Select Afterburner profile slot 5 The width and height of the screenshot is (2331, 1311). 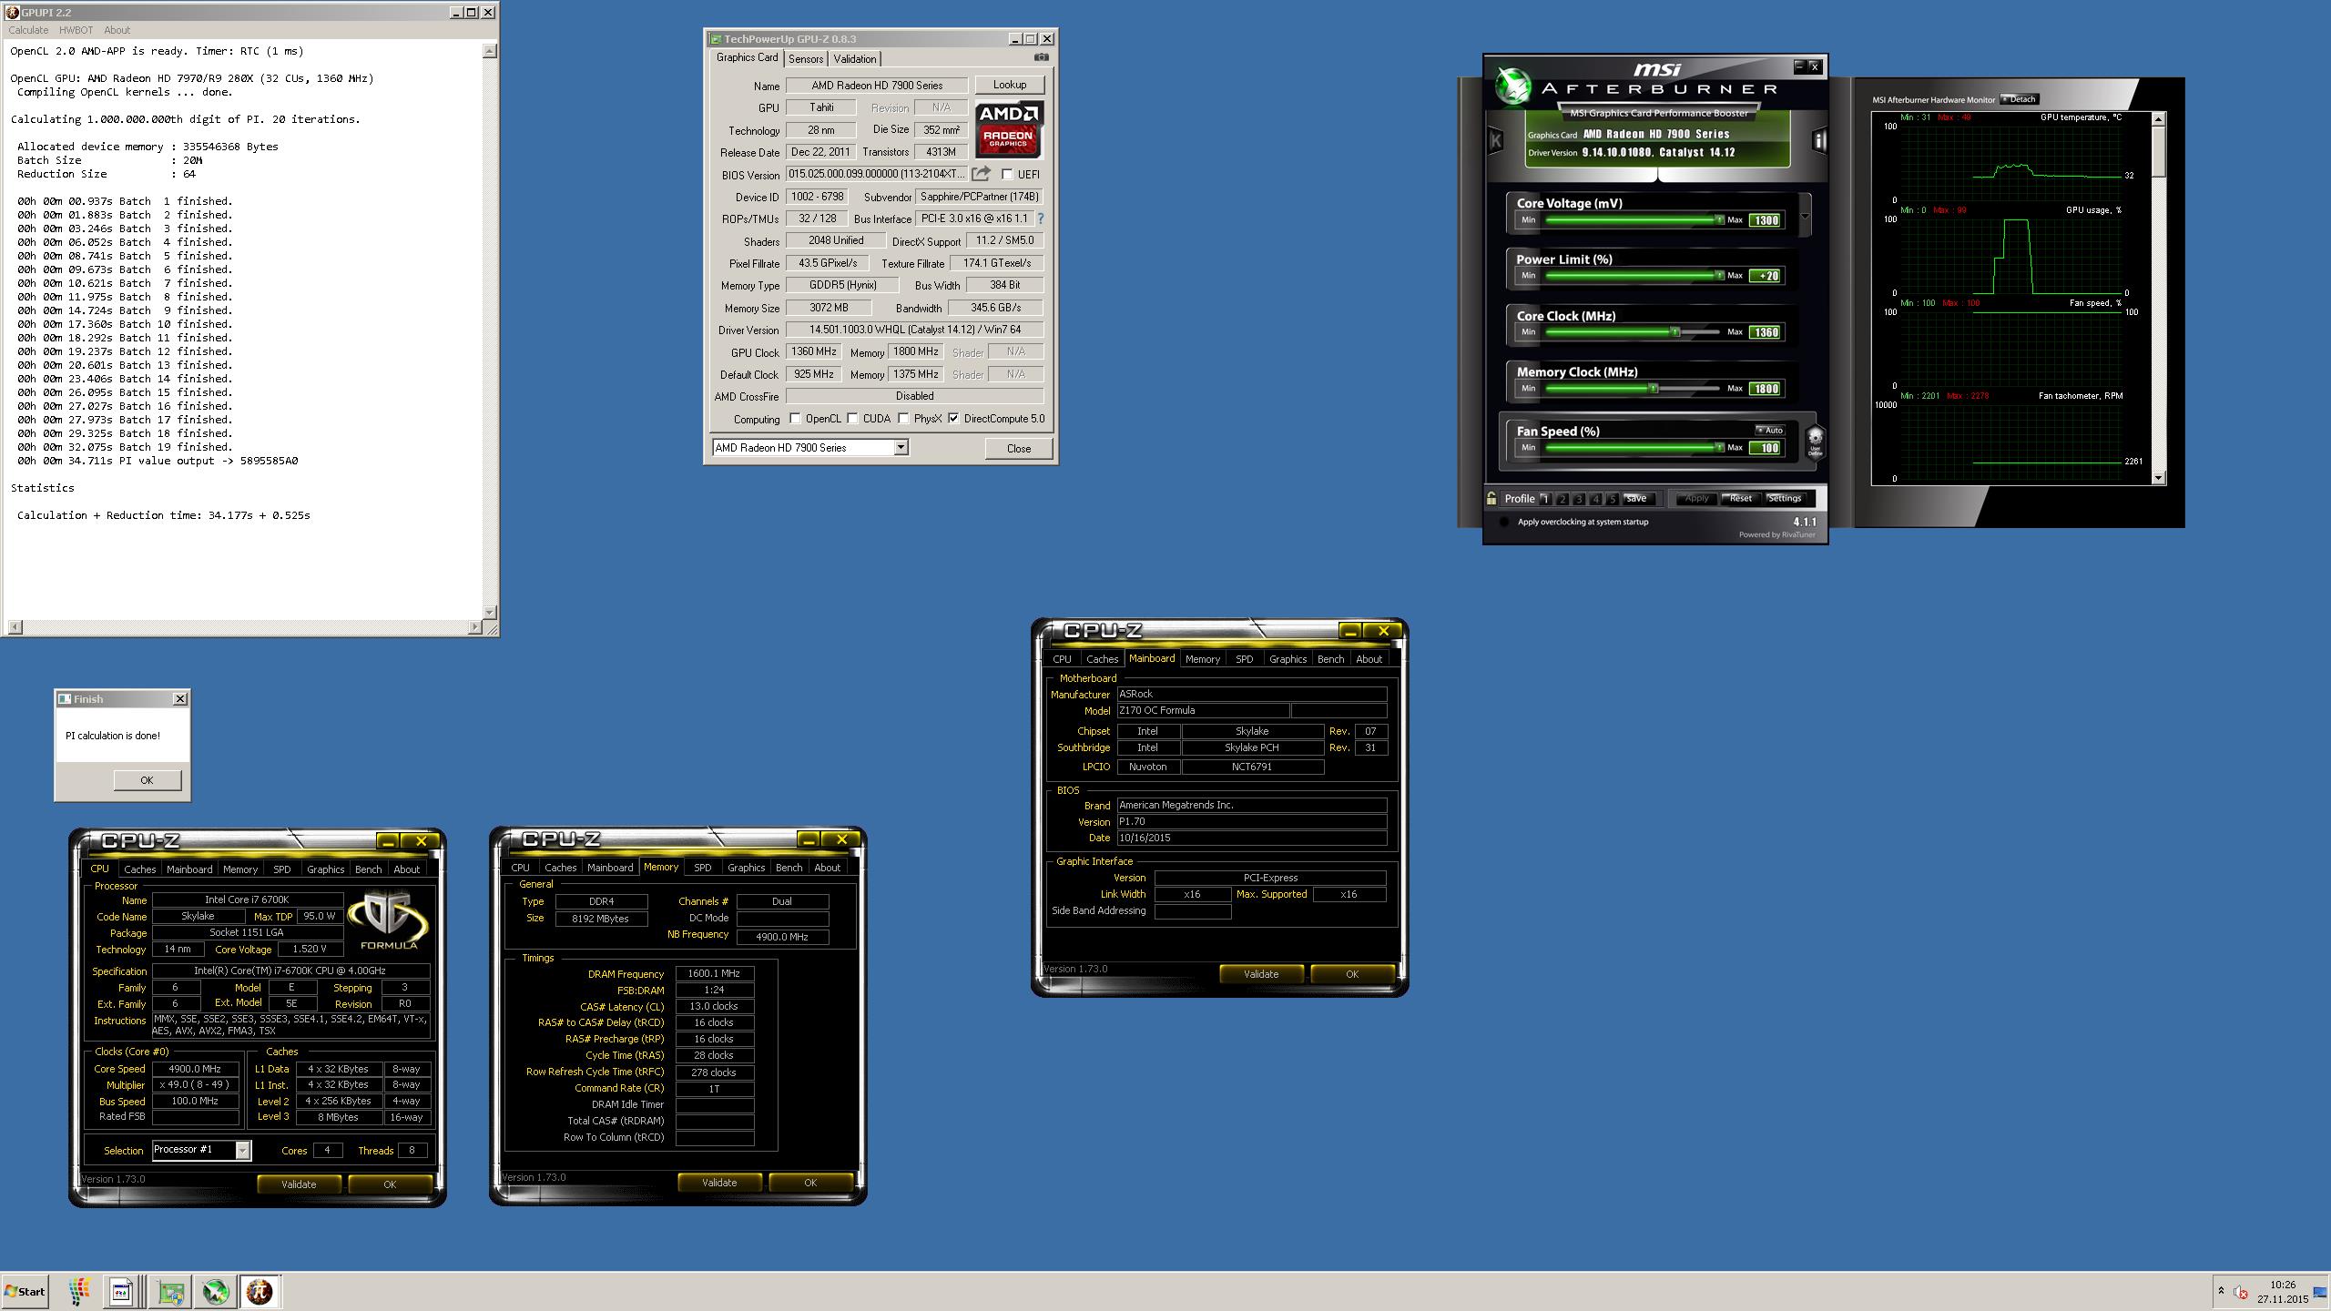click(1612, 499)
